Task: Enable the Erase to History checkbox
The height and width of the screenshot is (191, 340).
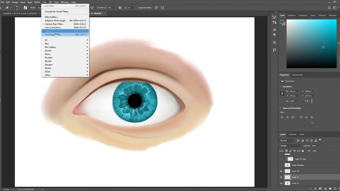Action: [x=137, y=7]
